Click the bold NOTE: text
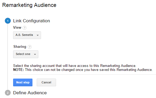This screenshot has height=98, width=156. point(18,70)
